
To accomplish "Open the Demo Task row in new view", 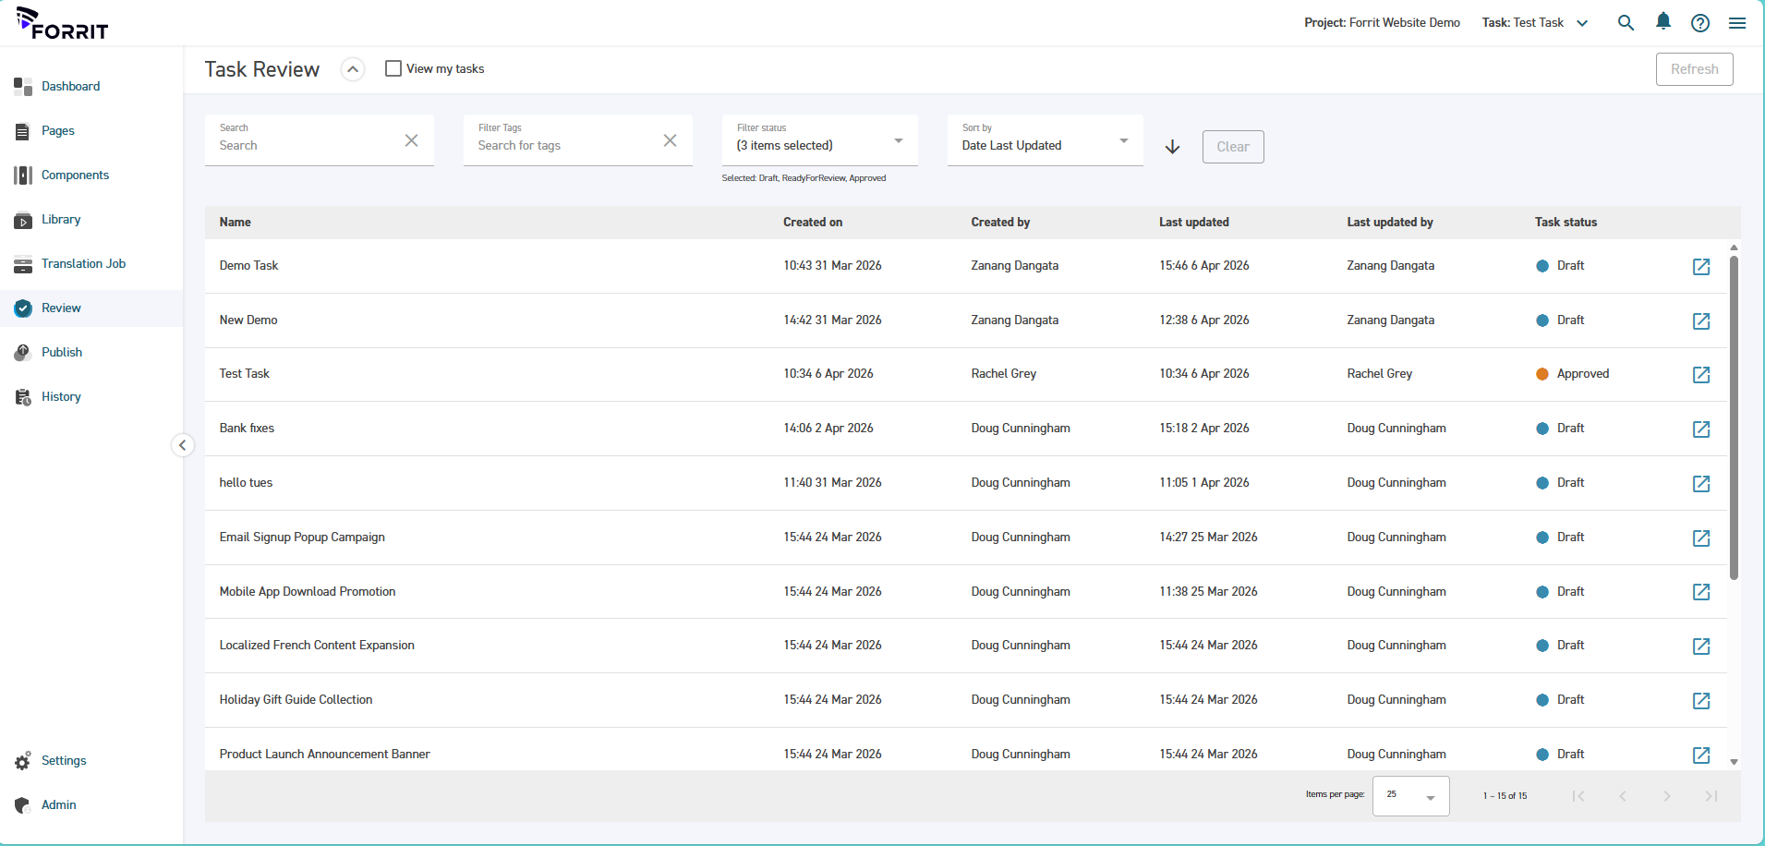I will click(1701, 267).
